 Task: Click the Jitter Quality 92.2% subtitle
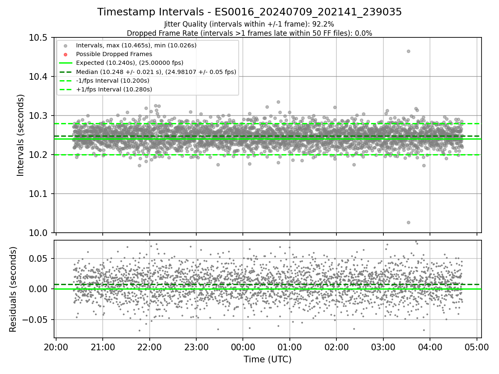[249, 25]
